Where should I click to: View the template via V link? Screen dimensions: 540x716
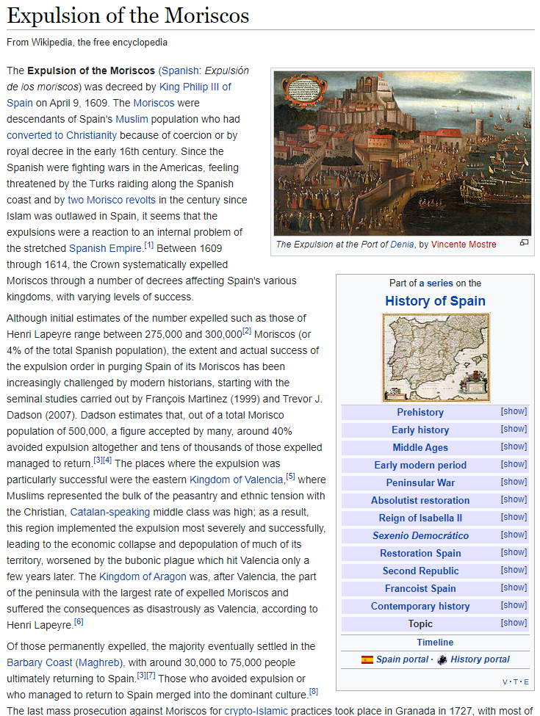pyautogui.click(x=505, y=682)
